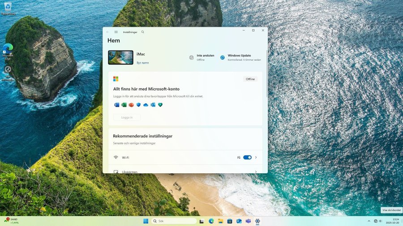Open Microsoft Teams from the taskbar
This screenshot has width=403, height=226.
click(x=248, y=221)
